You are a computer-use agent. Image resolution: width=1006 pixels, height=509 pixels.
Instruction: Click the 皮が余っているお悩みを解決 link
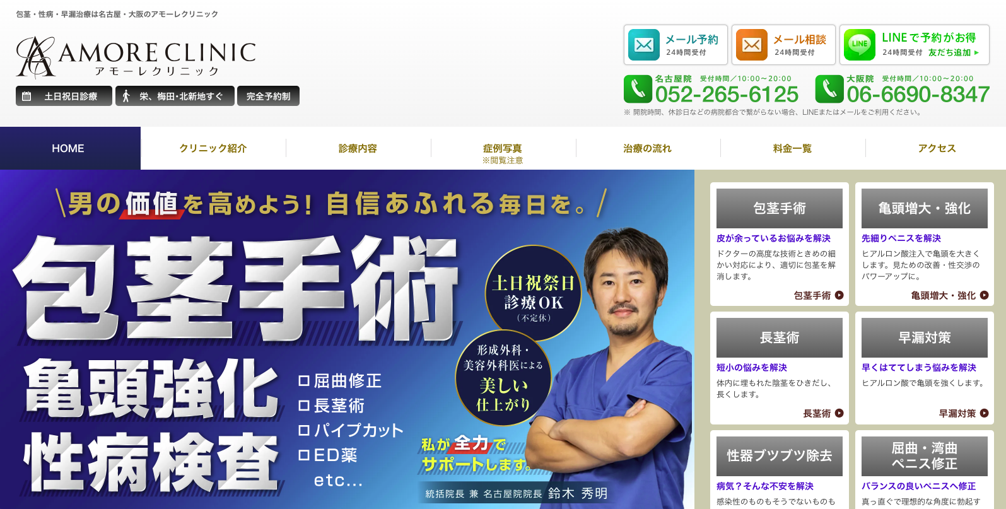(x=773, y=238)
